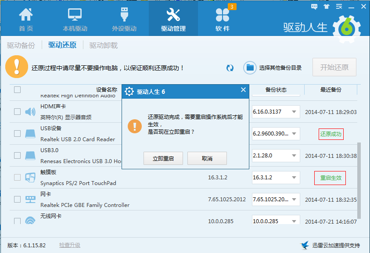Check the 触摸板 row checkbox

[x=17, y=177]
